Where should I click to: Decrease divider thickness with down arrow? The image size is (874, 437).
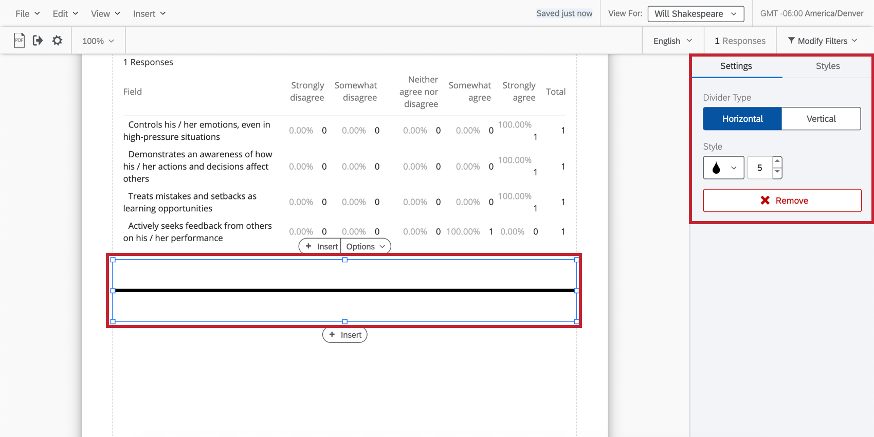(777, 173)
